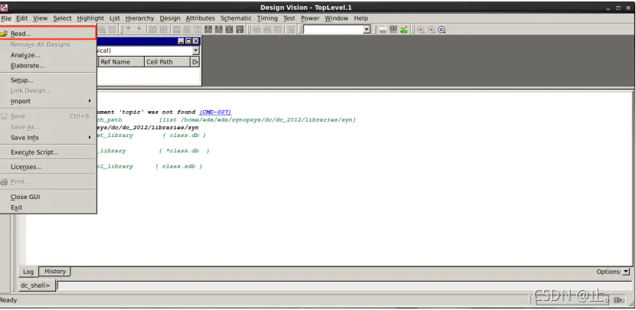Image resolution: width=636 pixels, height=310 pixels.
Task: Close the inner hierarchy sub-window
Action: coord(196,41)
